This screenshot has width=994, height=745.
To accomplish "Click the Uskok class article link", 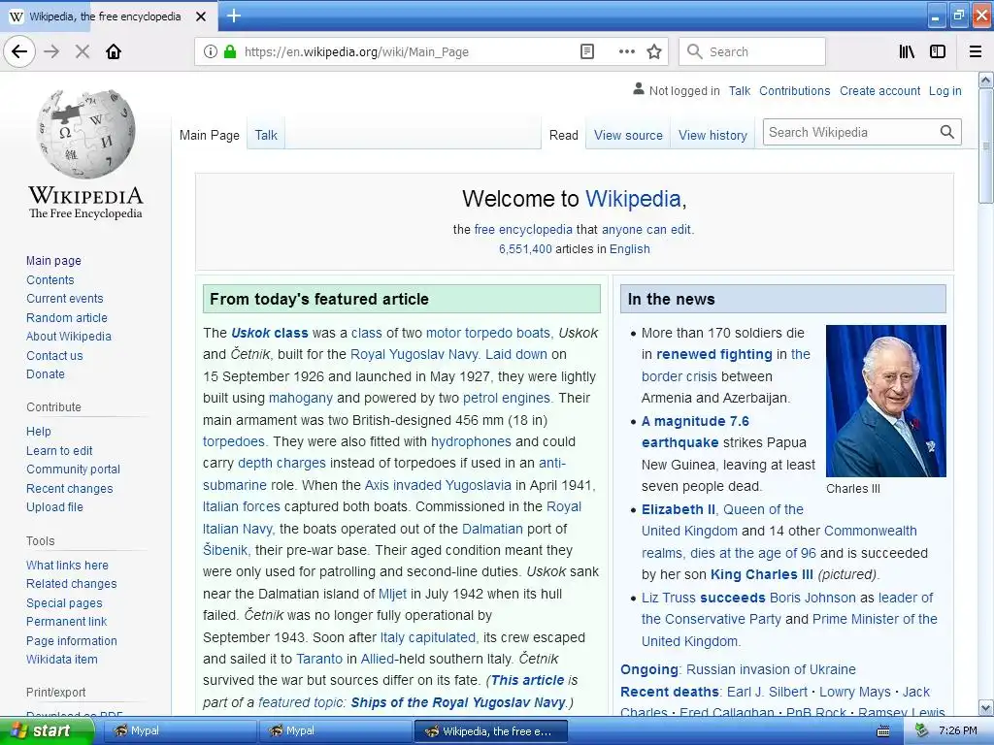I will 270,333.
